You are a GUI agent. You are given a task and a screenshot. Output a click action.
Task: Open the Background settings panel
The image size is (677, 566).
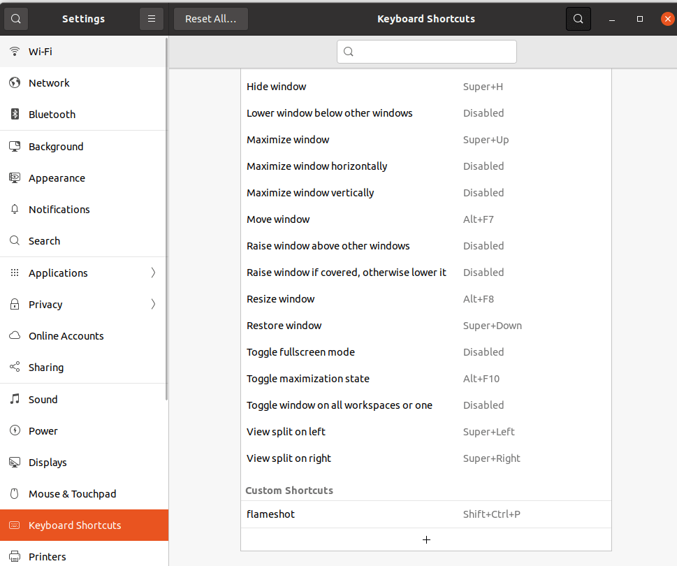56,146
